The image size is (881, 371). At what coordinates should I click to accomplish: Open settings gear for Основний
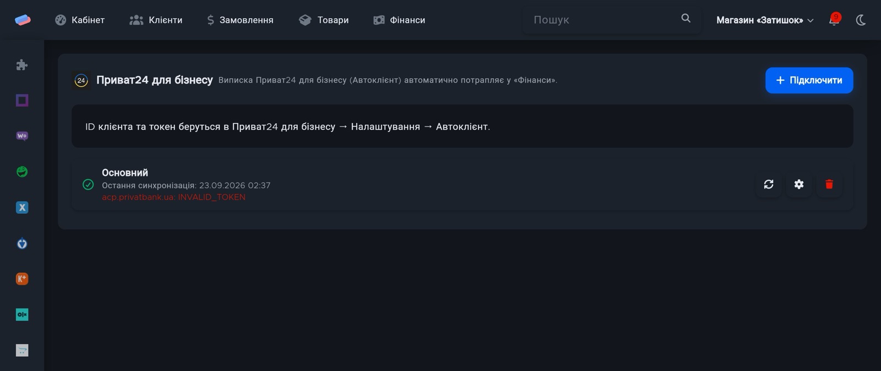799,184
